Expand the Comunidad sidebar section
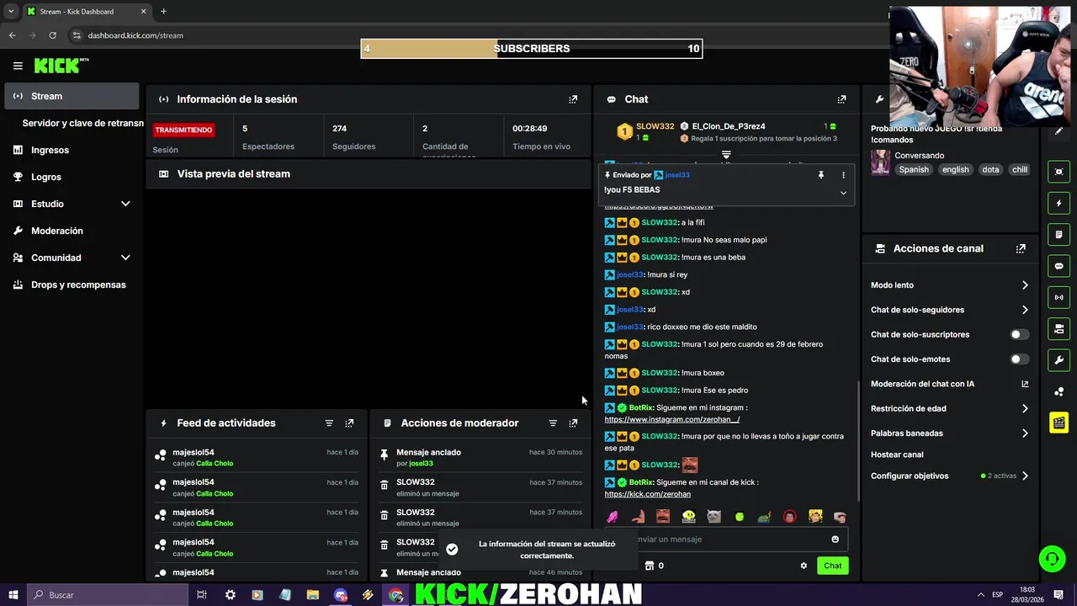The image size is (1077, 606). click(x=72, y=258)
